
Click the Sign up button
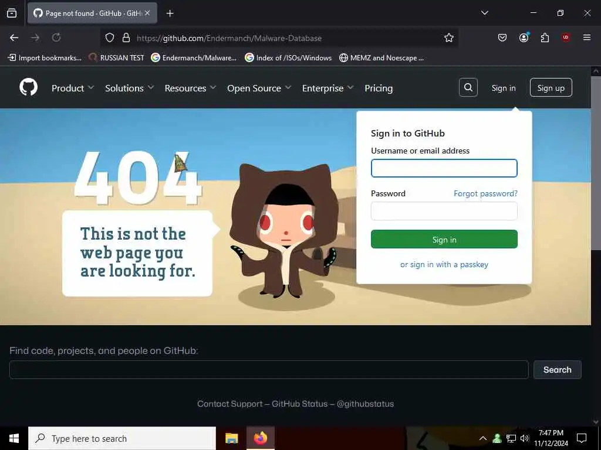(551, 88)
